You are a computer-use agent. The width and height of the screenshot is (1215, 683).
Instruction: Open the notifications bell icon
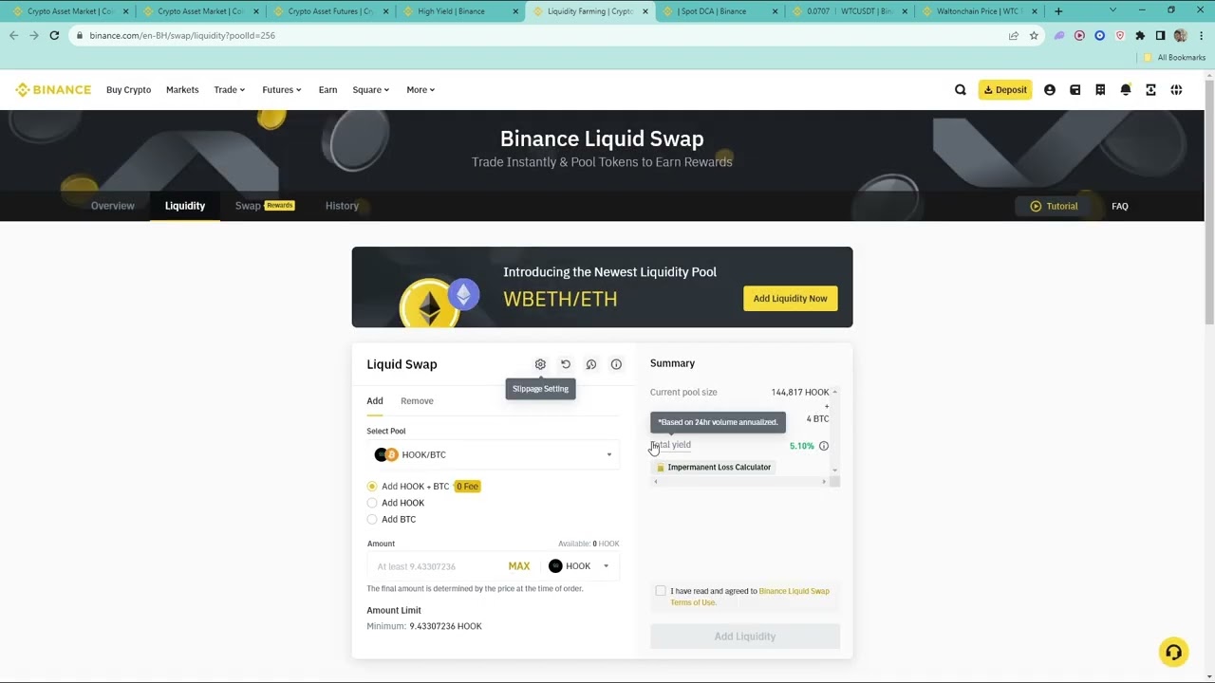coord(1126,90)
